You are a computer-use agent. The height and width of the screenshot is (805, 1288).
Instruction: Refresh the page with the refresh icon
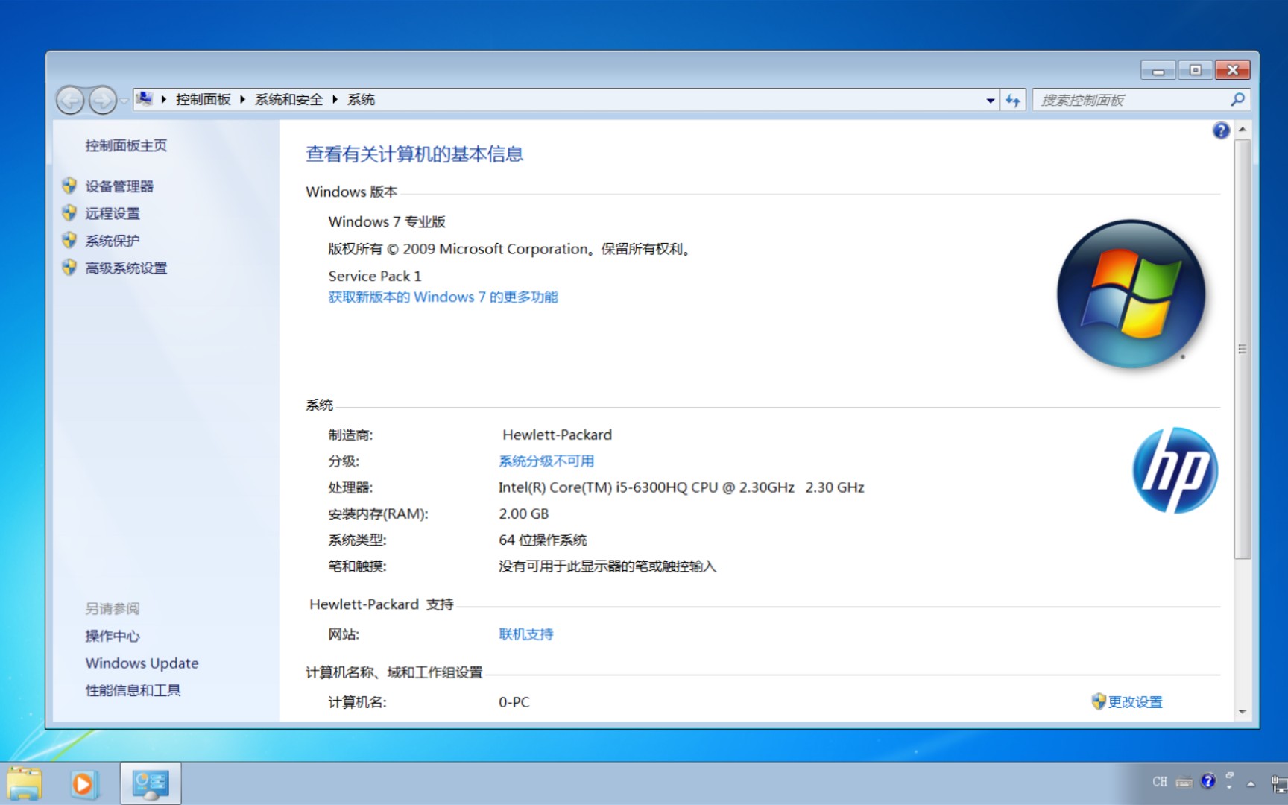pos(1012,100)
